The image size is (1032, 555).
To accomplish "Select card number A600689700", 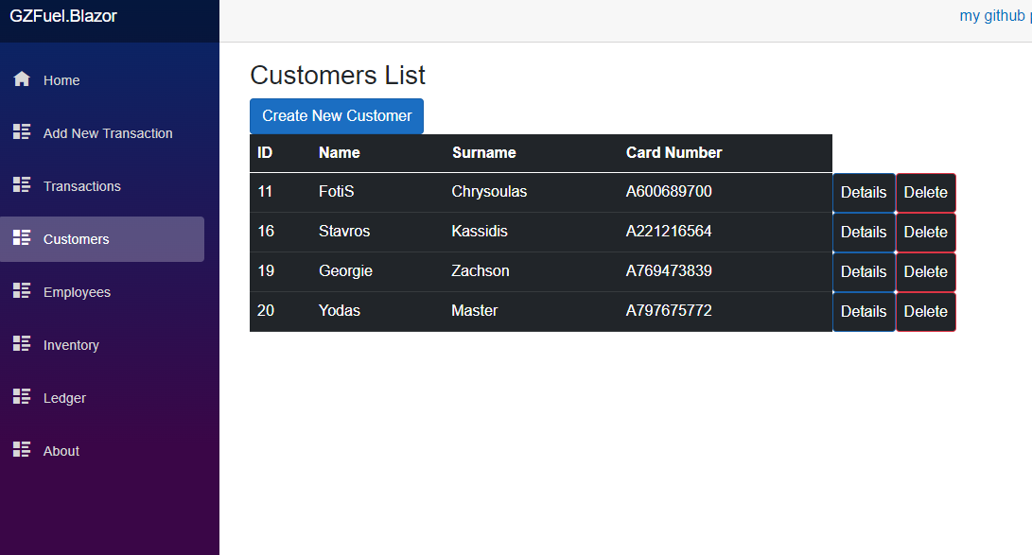I will [x=669, y=191].
